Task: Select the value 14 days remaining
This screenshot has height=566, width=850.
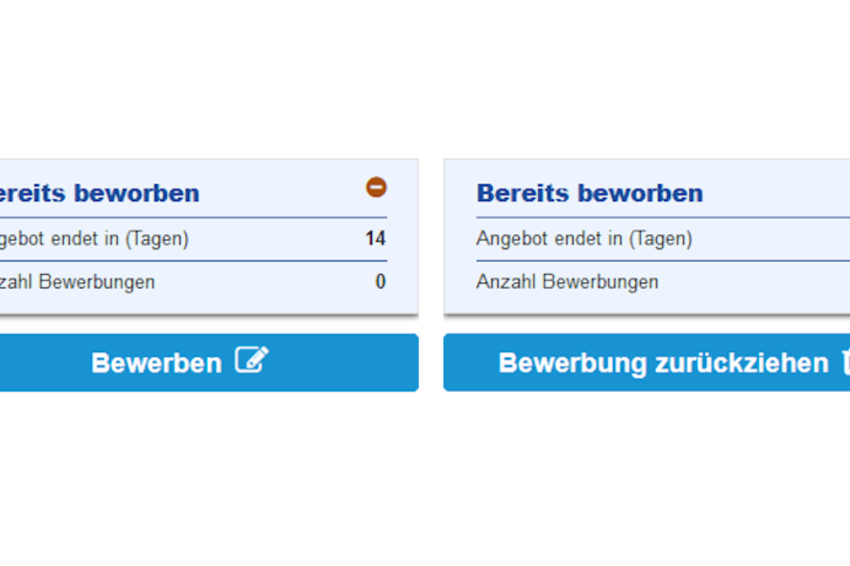Action: click(x=376, y=238)
